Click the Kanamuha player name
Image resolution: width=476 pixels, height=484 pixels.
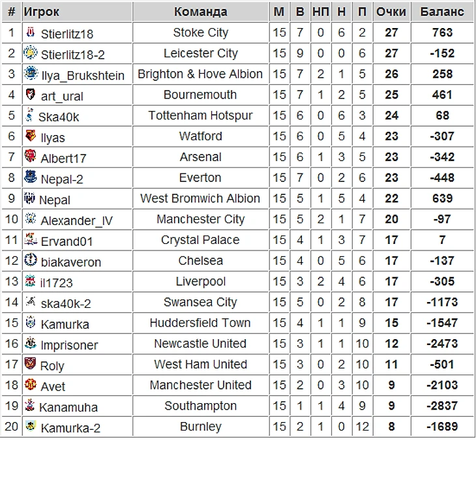(x=68, y=407)
